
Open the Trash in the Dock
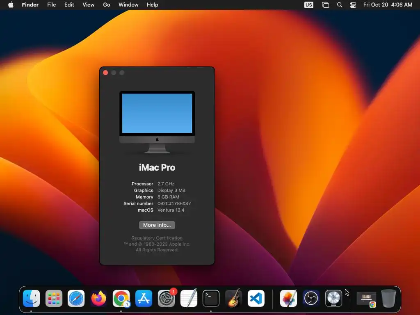pyautogui.click(x=388, y=298)
